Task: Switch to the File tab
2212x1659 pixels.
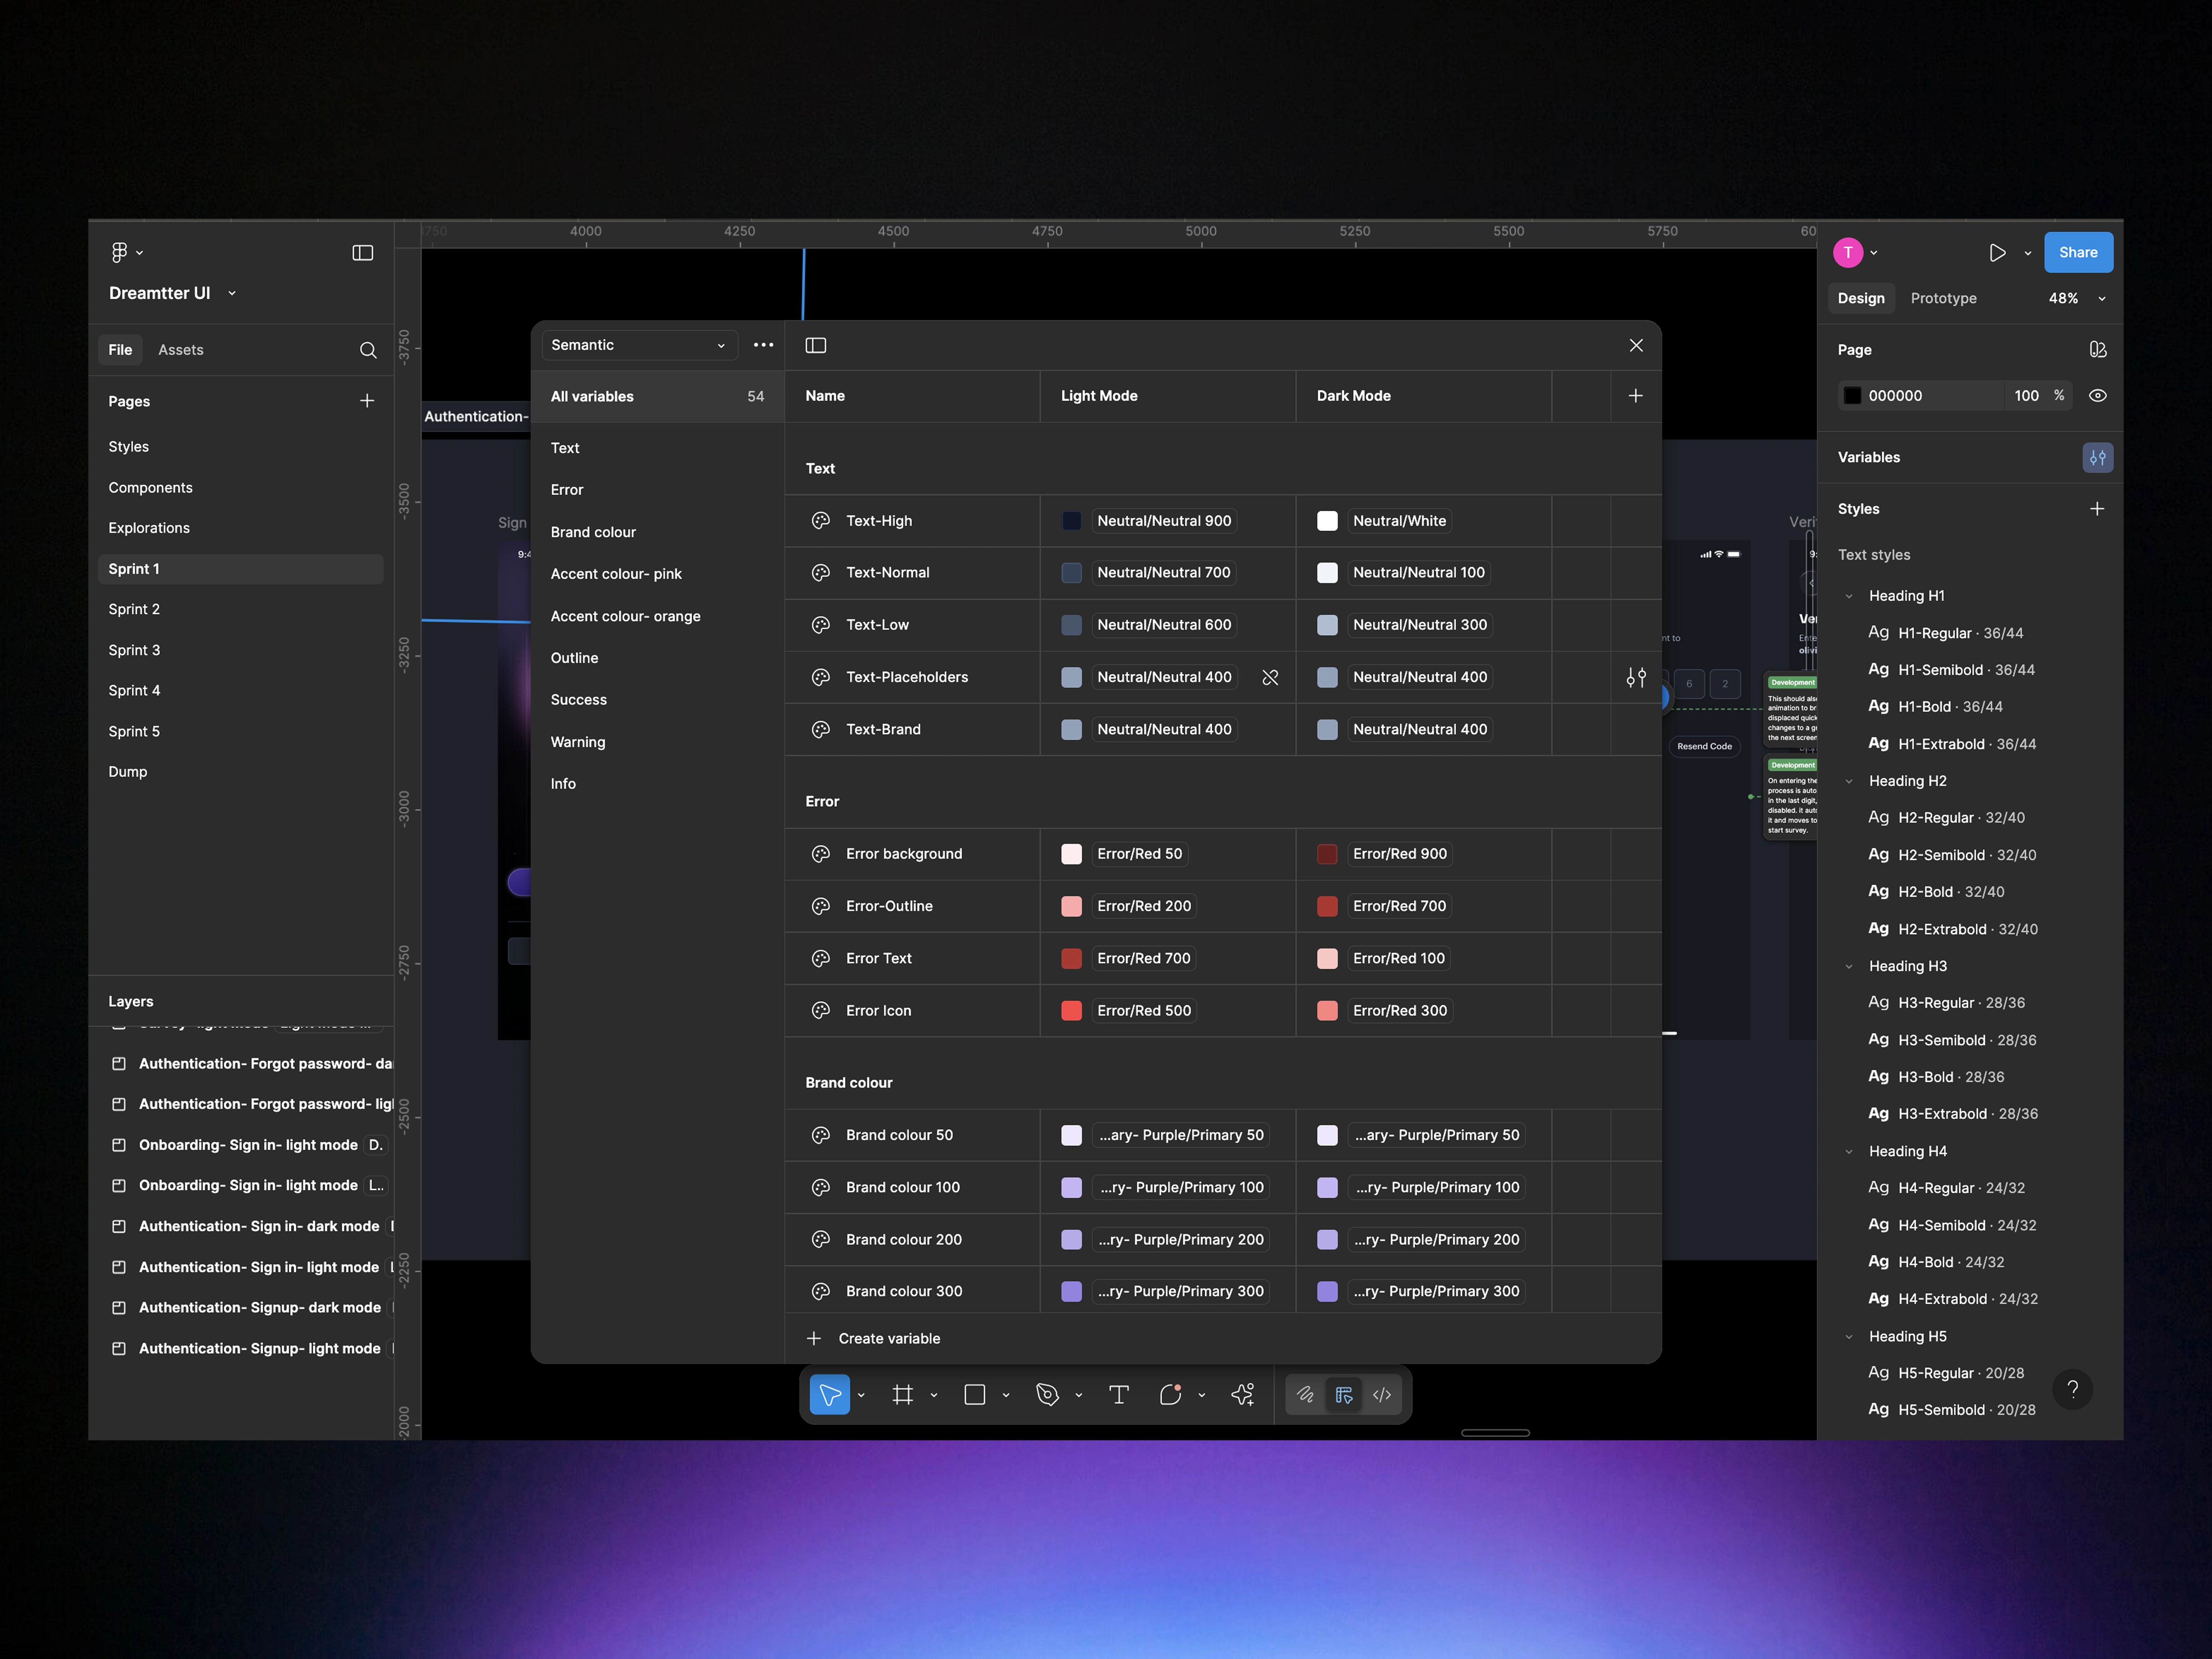Action: click(120, 350)
